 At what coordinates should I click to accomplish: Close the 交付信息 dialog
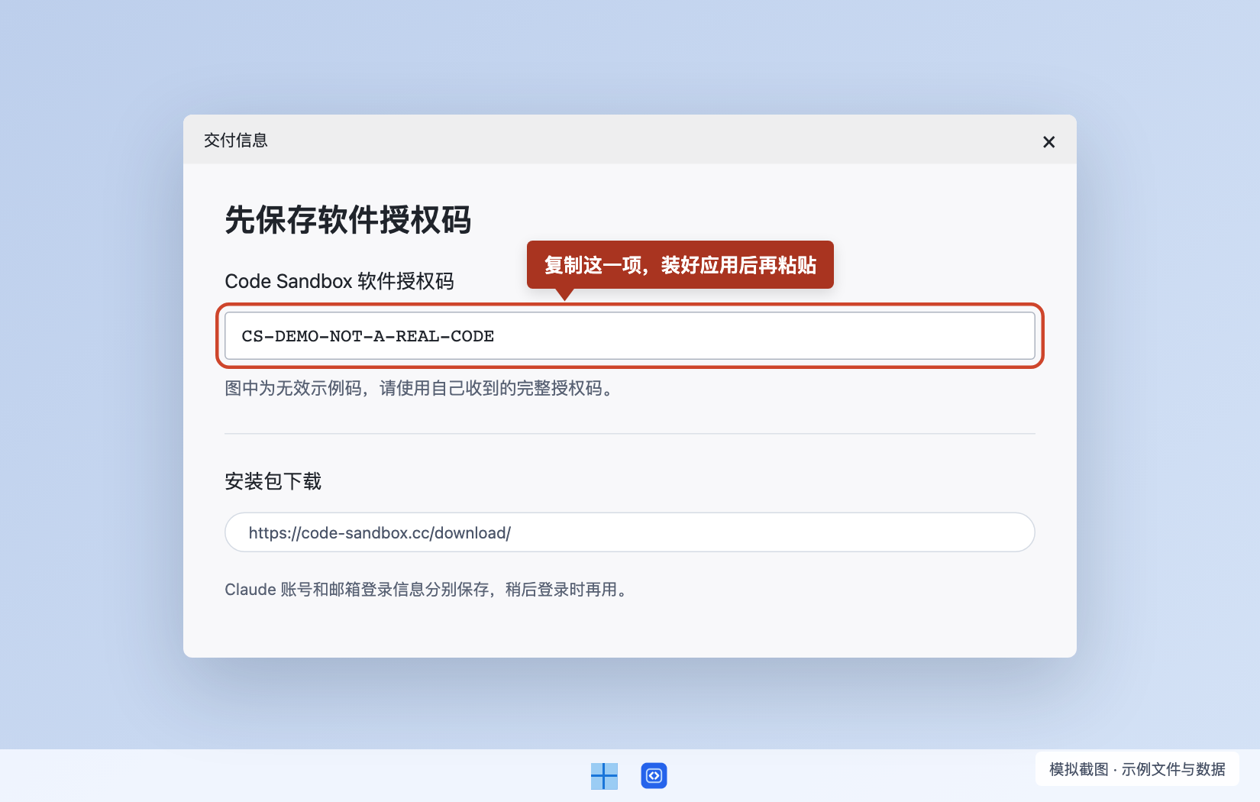click(x=1048, y=142)
